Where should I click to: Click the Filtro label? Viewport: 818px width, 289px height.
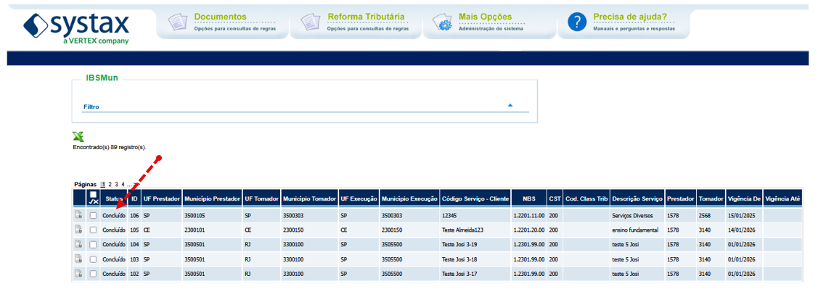tap(91, 106)
